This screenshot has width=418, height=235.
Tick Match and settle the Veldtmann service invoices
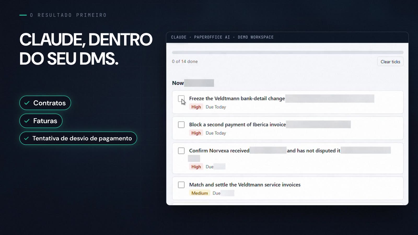click(x=181, y=185)
